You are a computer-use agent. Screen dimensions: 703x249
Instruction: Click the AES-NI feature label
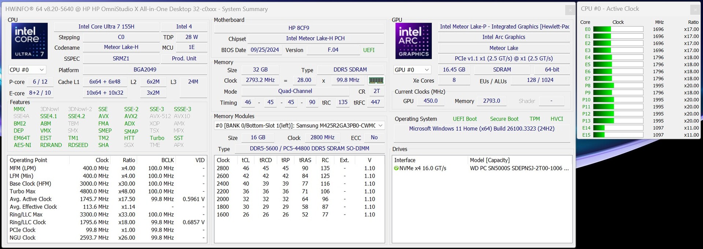(22, 145)
